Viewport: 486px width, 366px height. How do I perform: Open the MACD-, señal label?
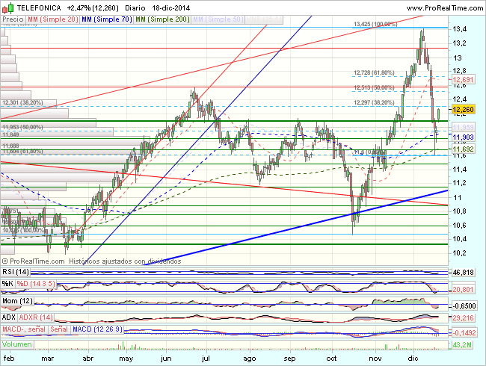(x=24, y=329)
